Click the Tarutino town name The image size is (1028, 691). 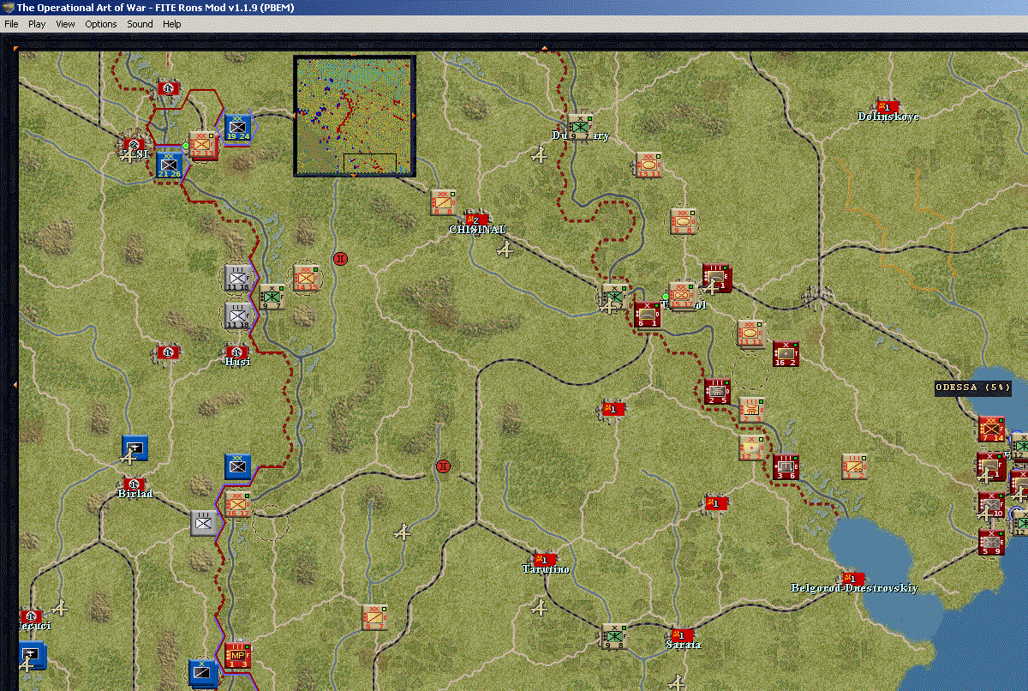pos(546,569)
